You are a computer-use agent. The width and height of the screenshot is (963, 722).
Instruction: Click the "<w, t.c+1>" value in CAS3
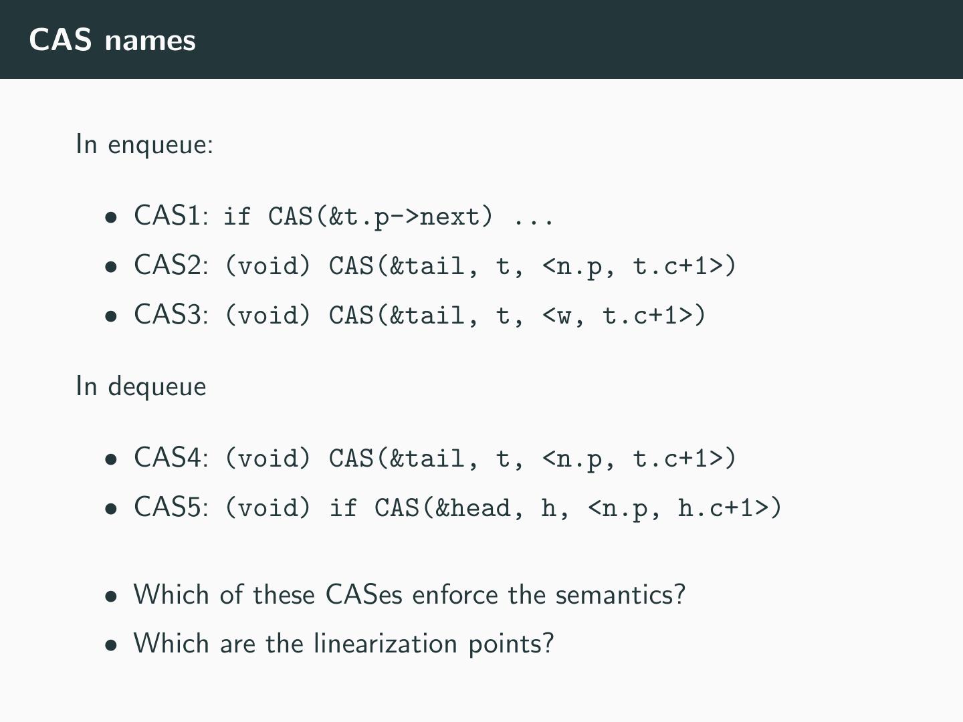click(x=623, y=316)
